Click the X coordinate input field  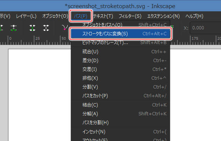point(206,28)
